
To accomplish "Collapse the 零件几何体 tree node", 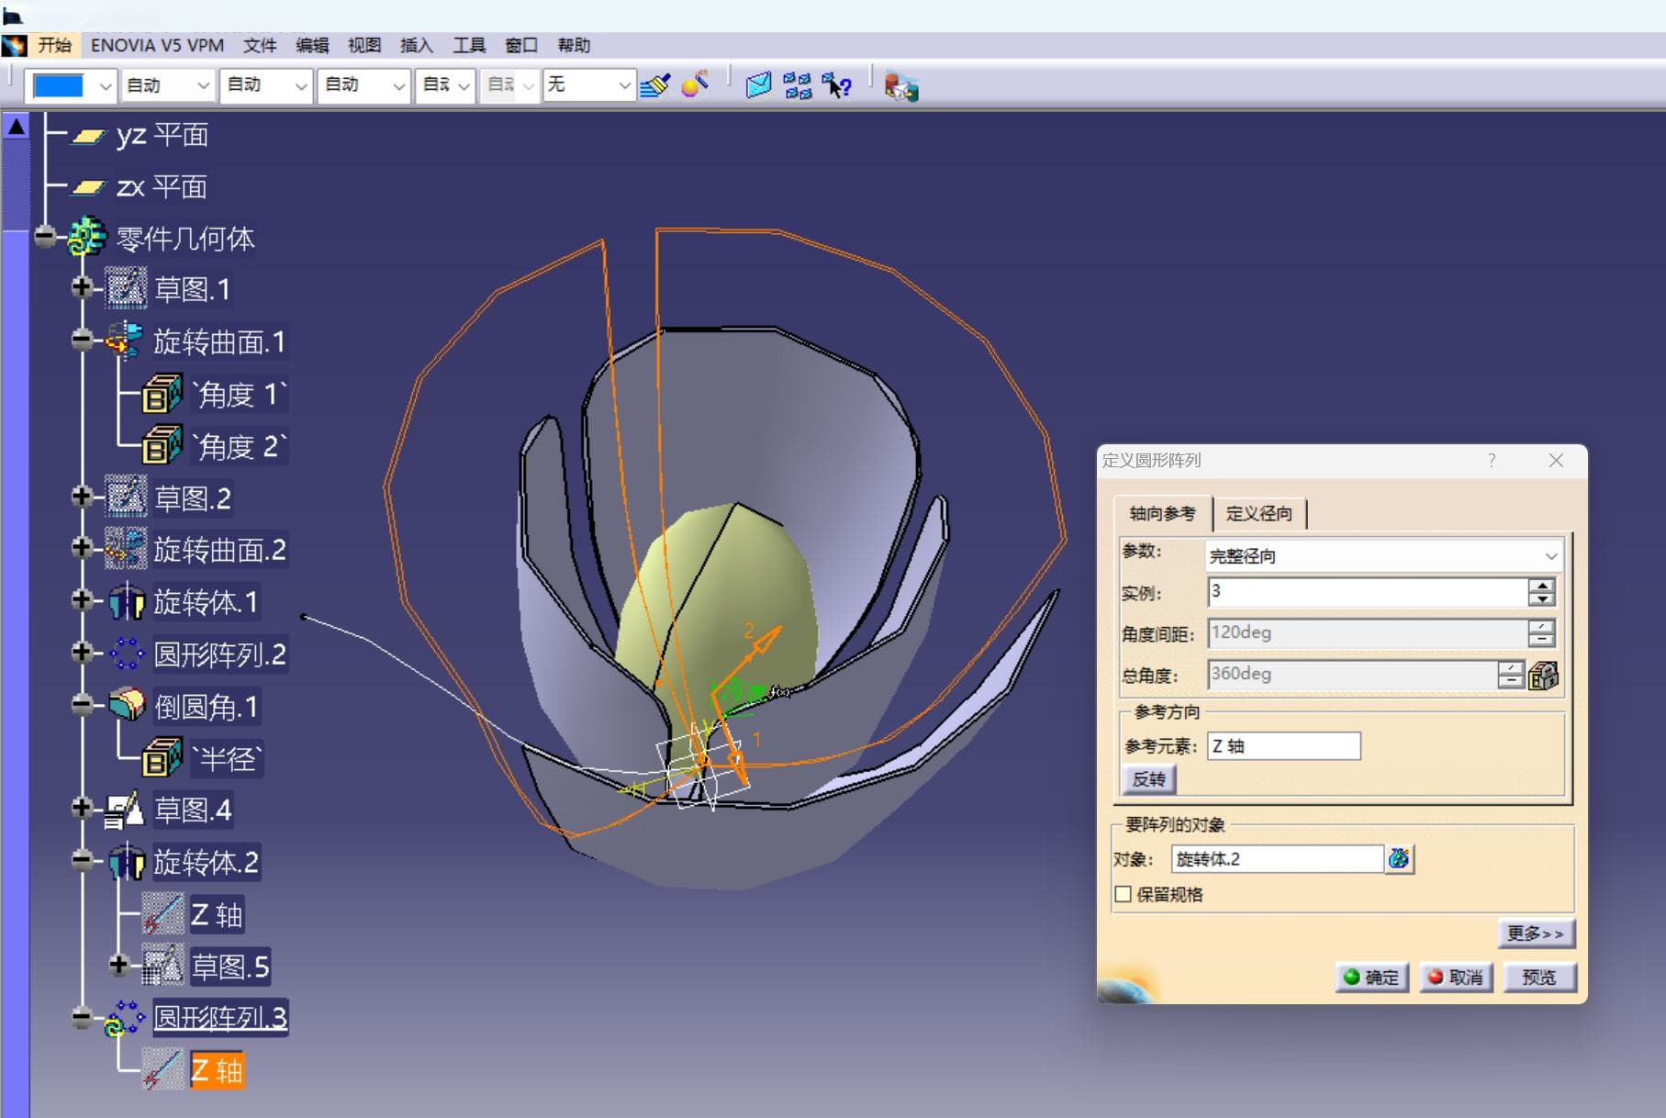I will pyautogui.click(x=45, y=237).
